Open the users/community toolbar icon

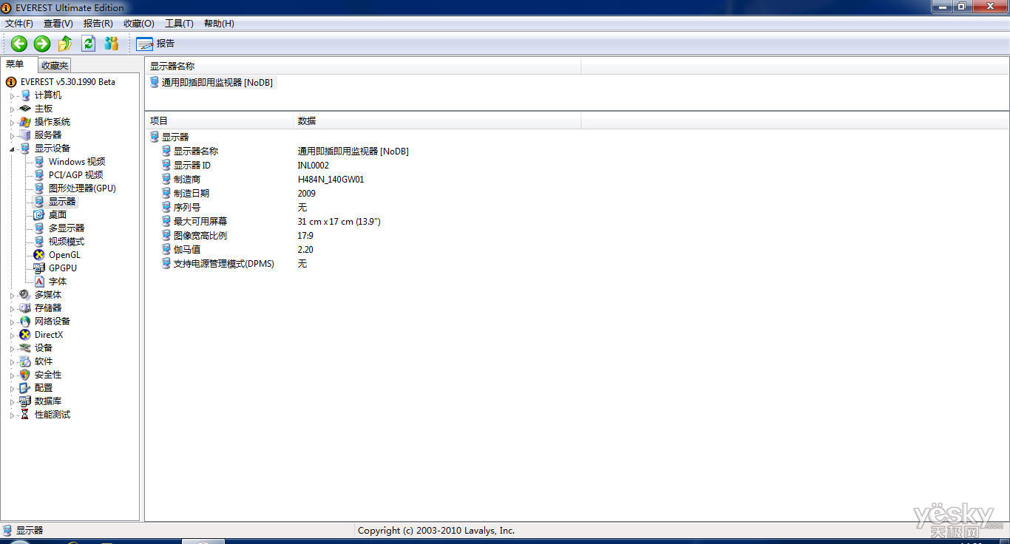(x=111, y=44)
